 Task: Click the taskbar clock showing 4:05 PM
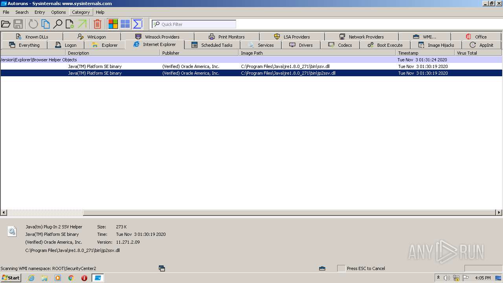(x=483, y=278)
